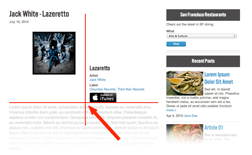Screen dimensions: 252x155
Task: Click the Jack White - Lazeretto page title
Action: [39, 14]
